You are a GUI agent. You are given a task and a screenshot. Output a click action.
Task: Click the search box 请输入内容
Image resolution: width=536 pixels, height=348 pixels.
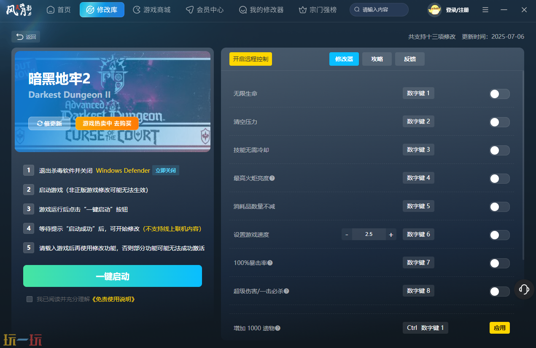[379, 9]
